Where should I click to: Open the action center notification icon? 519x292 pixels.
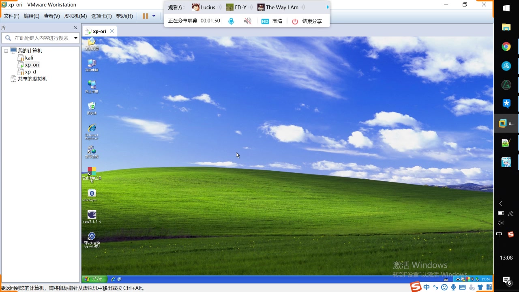coord(506,280)
